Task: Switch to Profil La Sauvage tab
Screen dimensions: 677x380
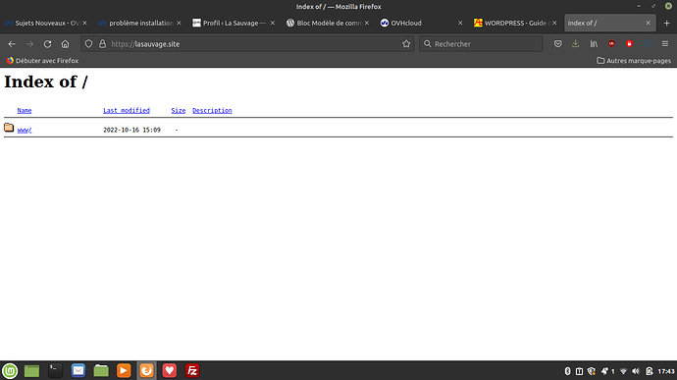Action: click(234, 23)
